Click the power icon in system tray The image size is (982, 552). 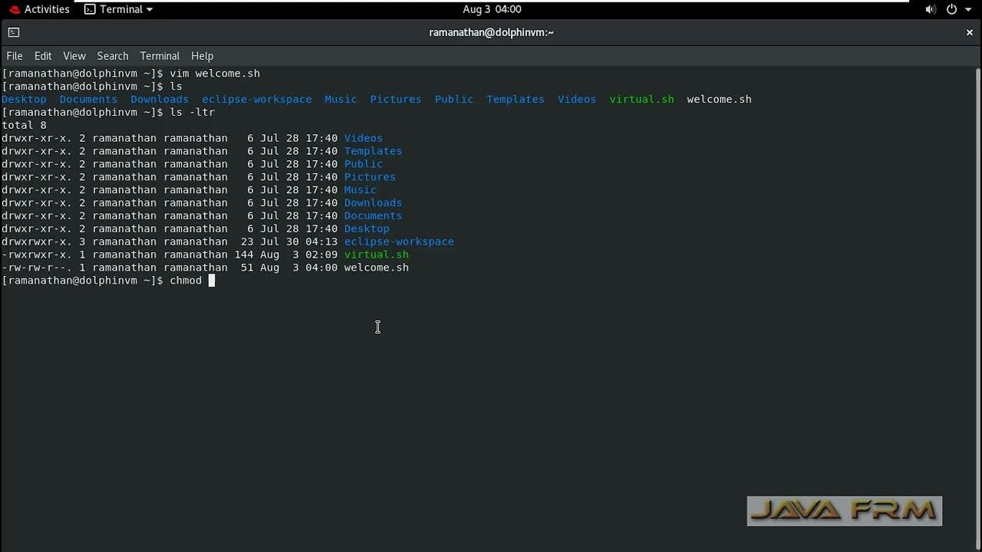pyautogui.click(x=952, y=9)
